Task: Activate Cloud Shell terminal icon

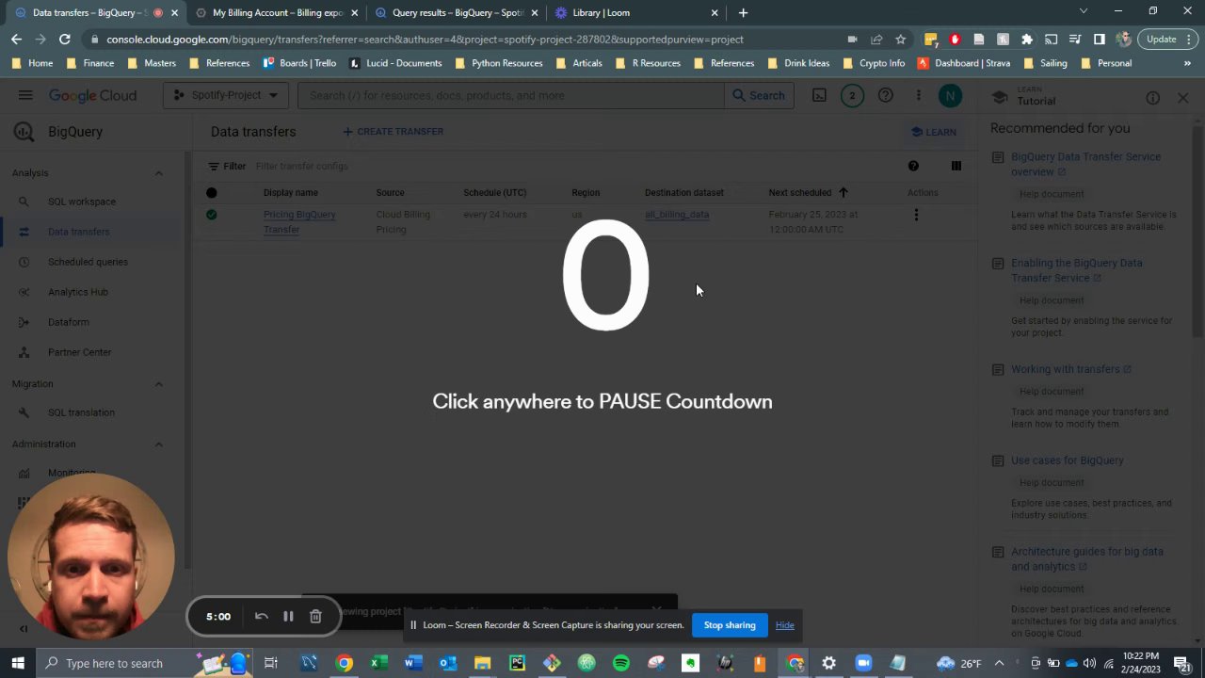Action: click(x=819, y=95)
